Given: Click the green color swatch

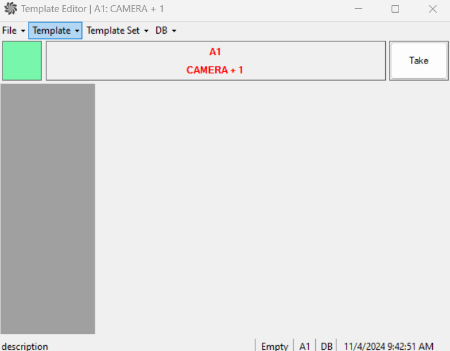Looking at the screenshot, I should (22, 60).
